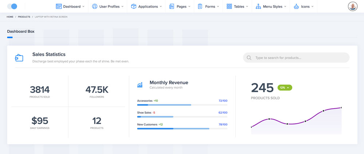Screen dimensions: 364x154
Task: Click the Tables grid icon
Action: tap(229, 7)
